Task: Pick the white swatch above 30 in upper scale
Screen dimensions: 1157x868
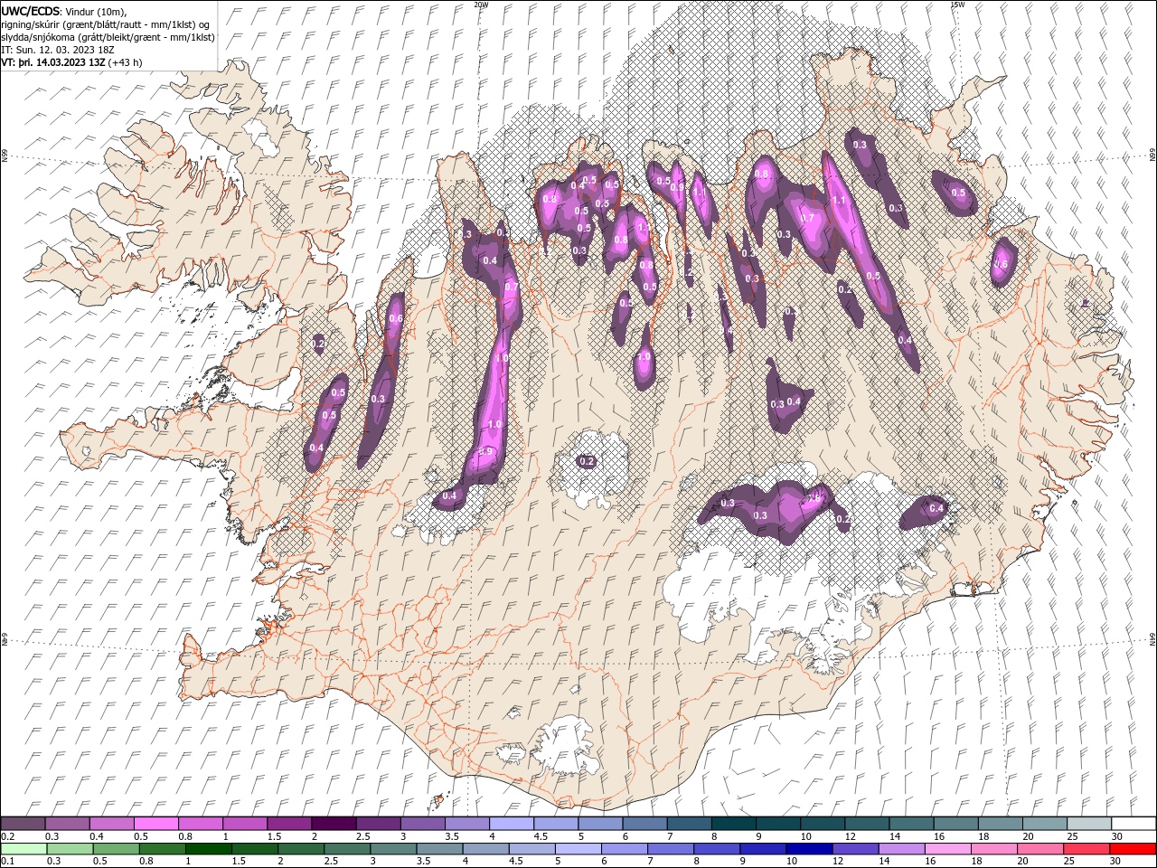Action: (1133, 824)
